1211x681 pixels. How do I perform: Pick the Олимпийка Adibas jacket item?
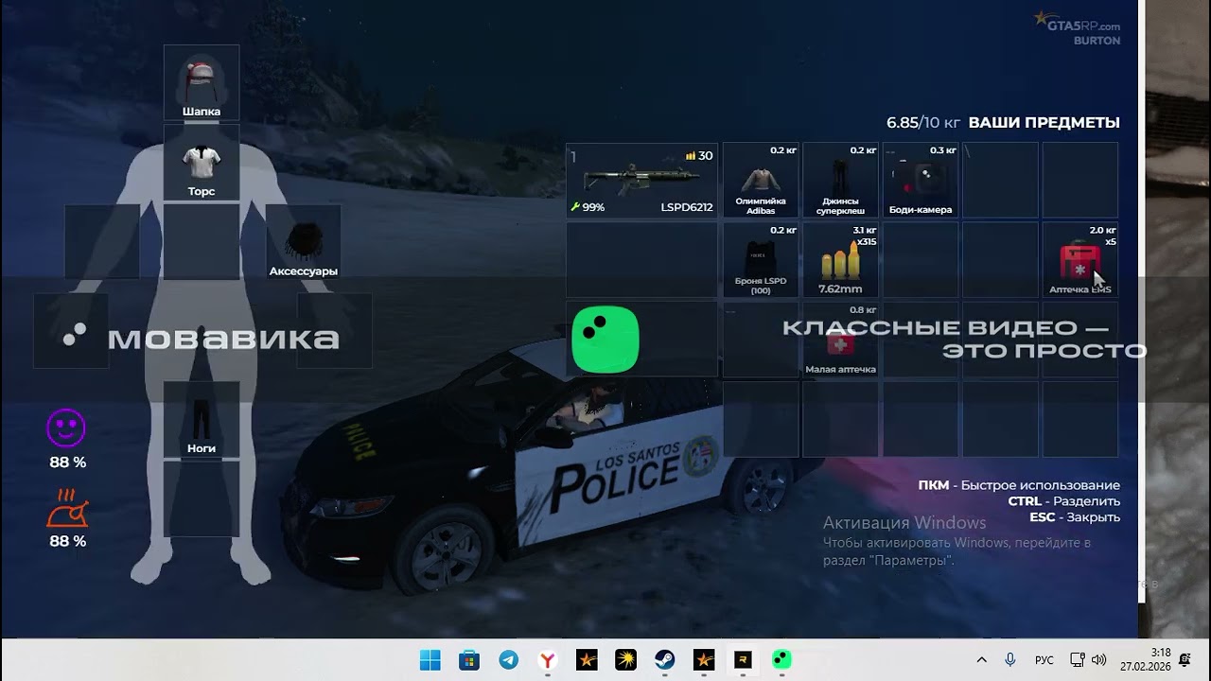(x=761, y=181)
